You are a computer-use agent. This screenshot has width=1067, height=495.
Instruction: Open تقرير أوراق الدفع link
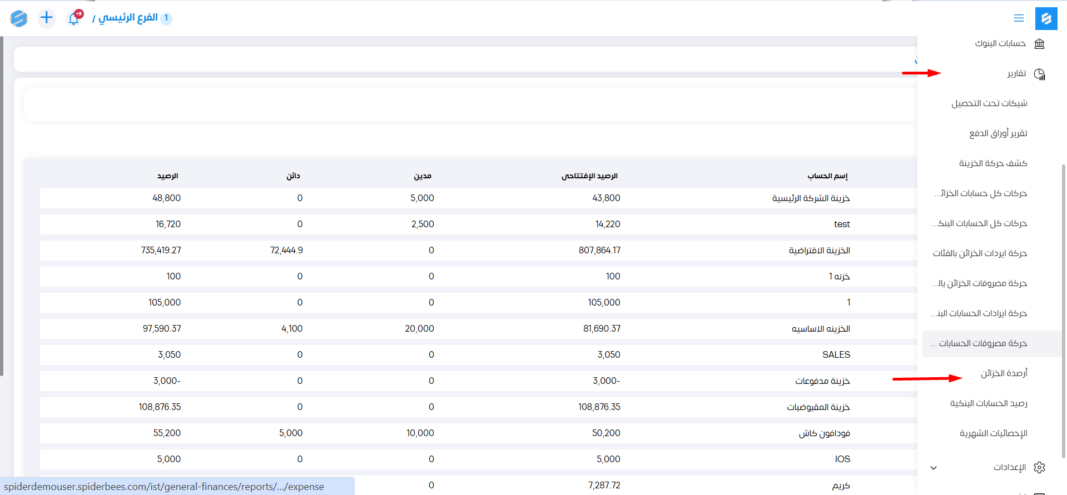coord(998,133)
